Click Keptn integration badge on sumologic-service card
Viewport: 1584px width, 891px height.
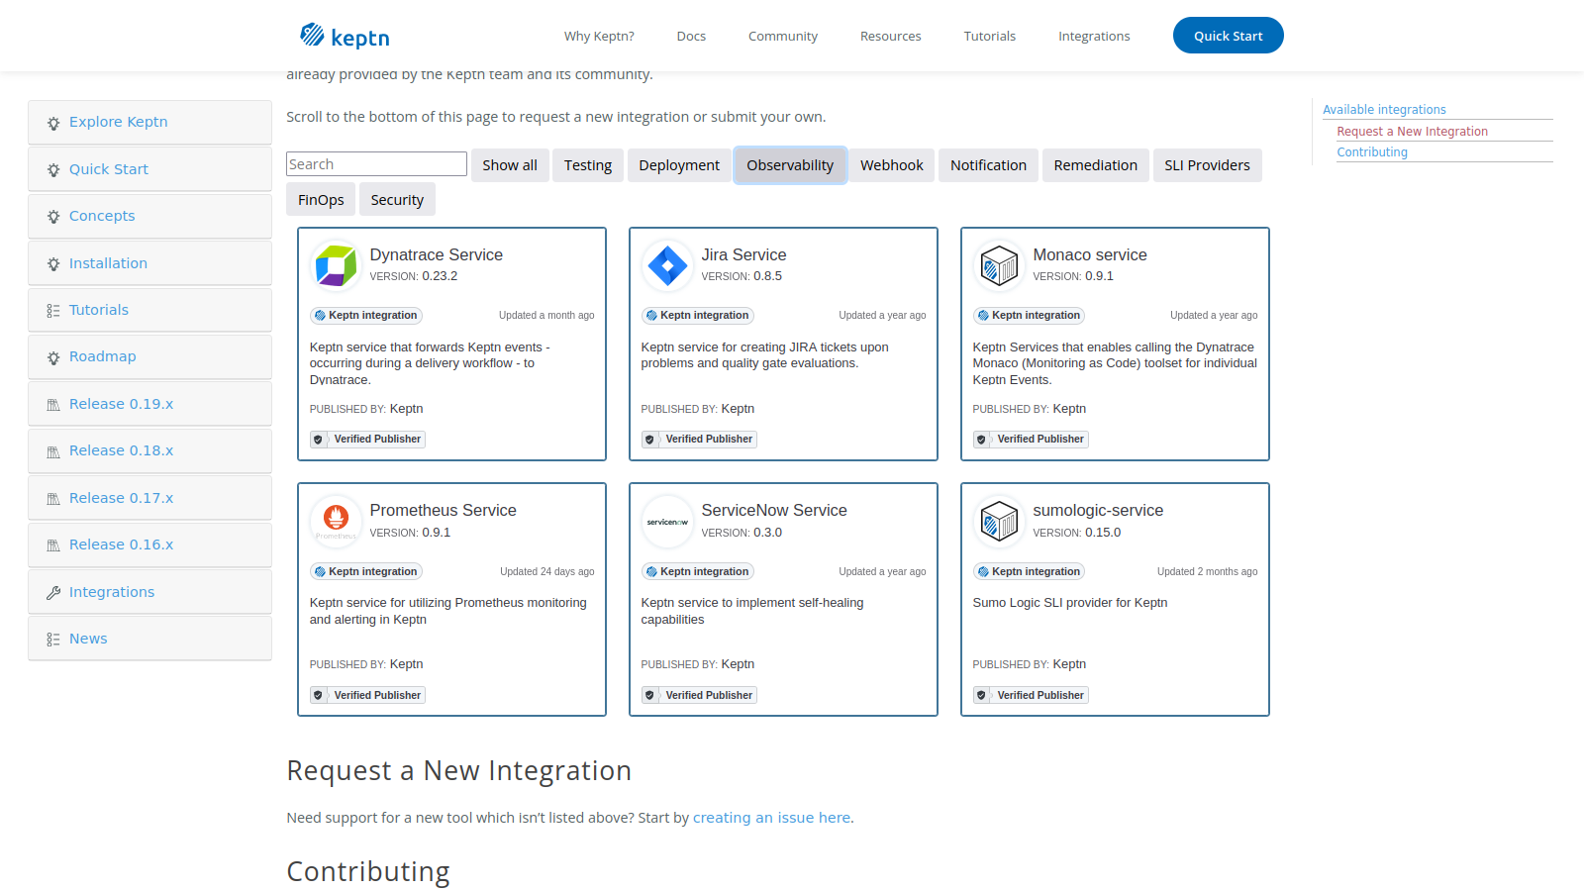(x=1030, y=572)
